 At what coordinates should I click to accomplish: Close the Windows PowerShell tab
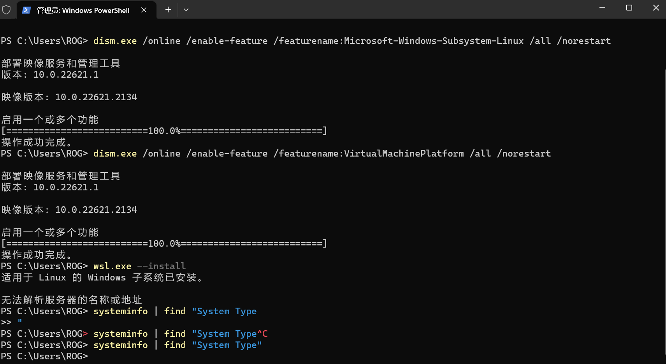(x=144, y=10)
